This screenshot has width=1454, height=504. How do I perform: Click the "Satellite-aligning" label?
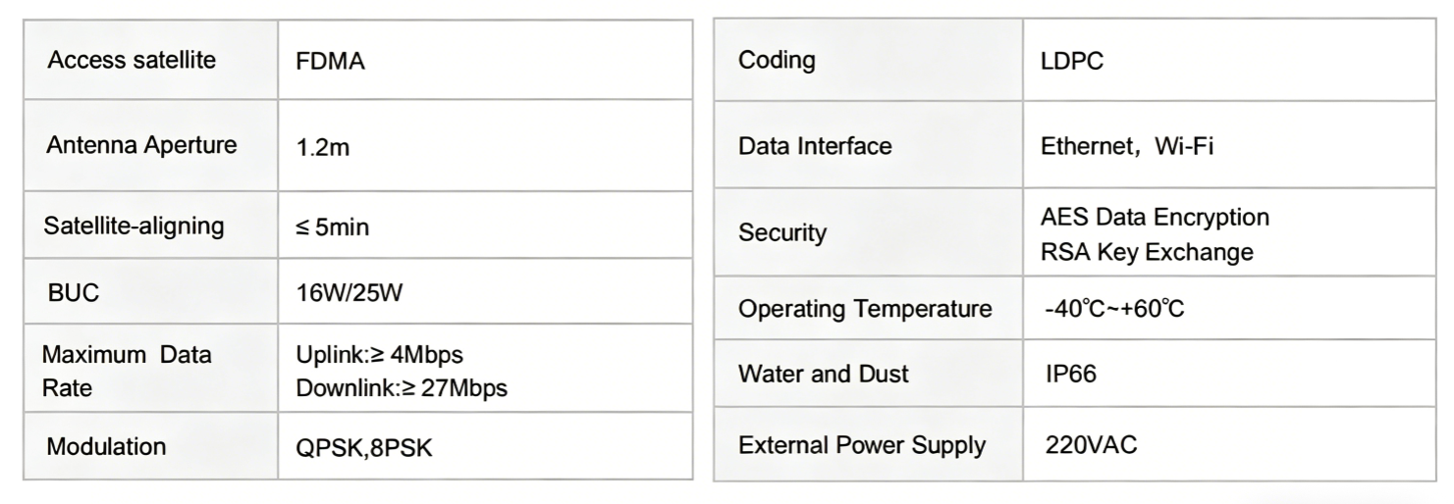tap(135, 227)
